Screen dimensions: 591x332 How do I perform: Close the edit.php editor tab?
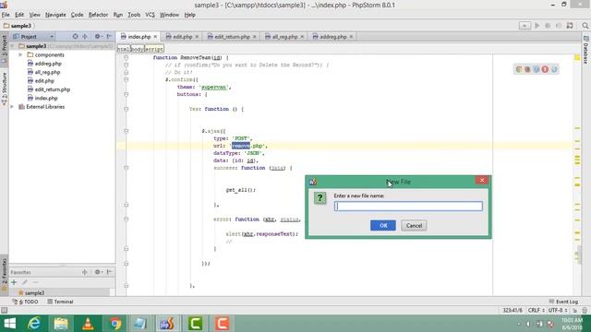(197, 37)
